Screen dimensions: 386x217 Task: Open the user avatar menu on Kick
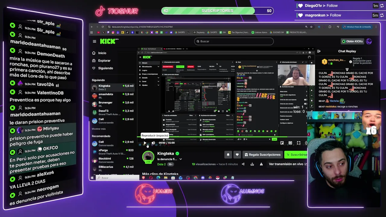[369, 41]
